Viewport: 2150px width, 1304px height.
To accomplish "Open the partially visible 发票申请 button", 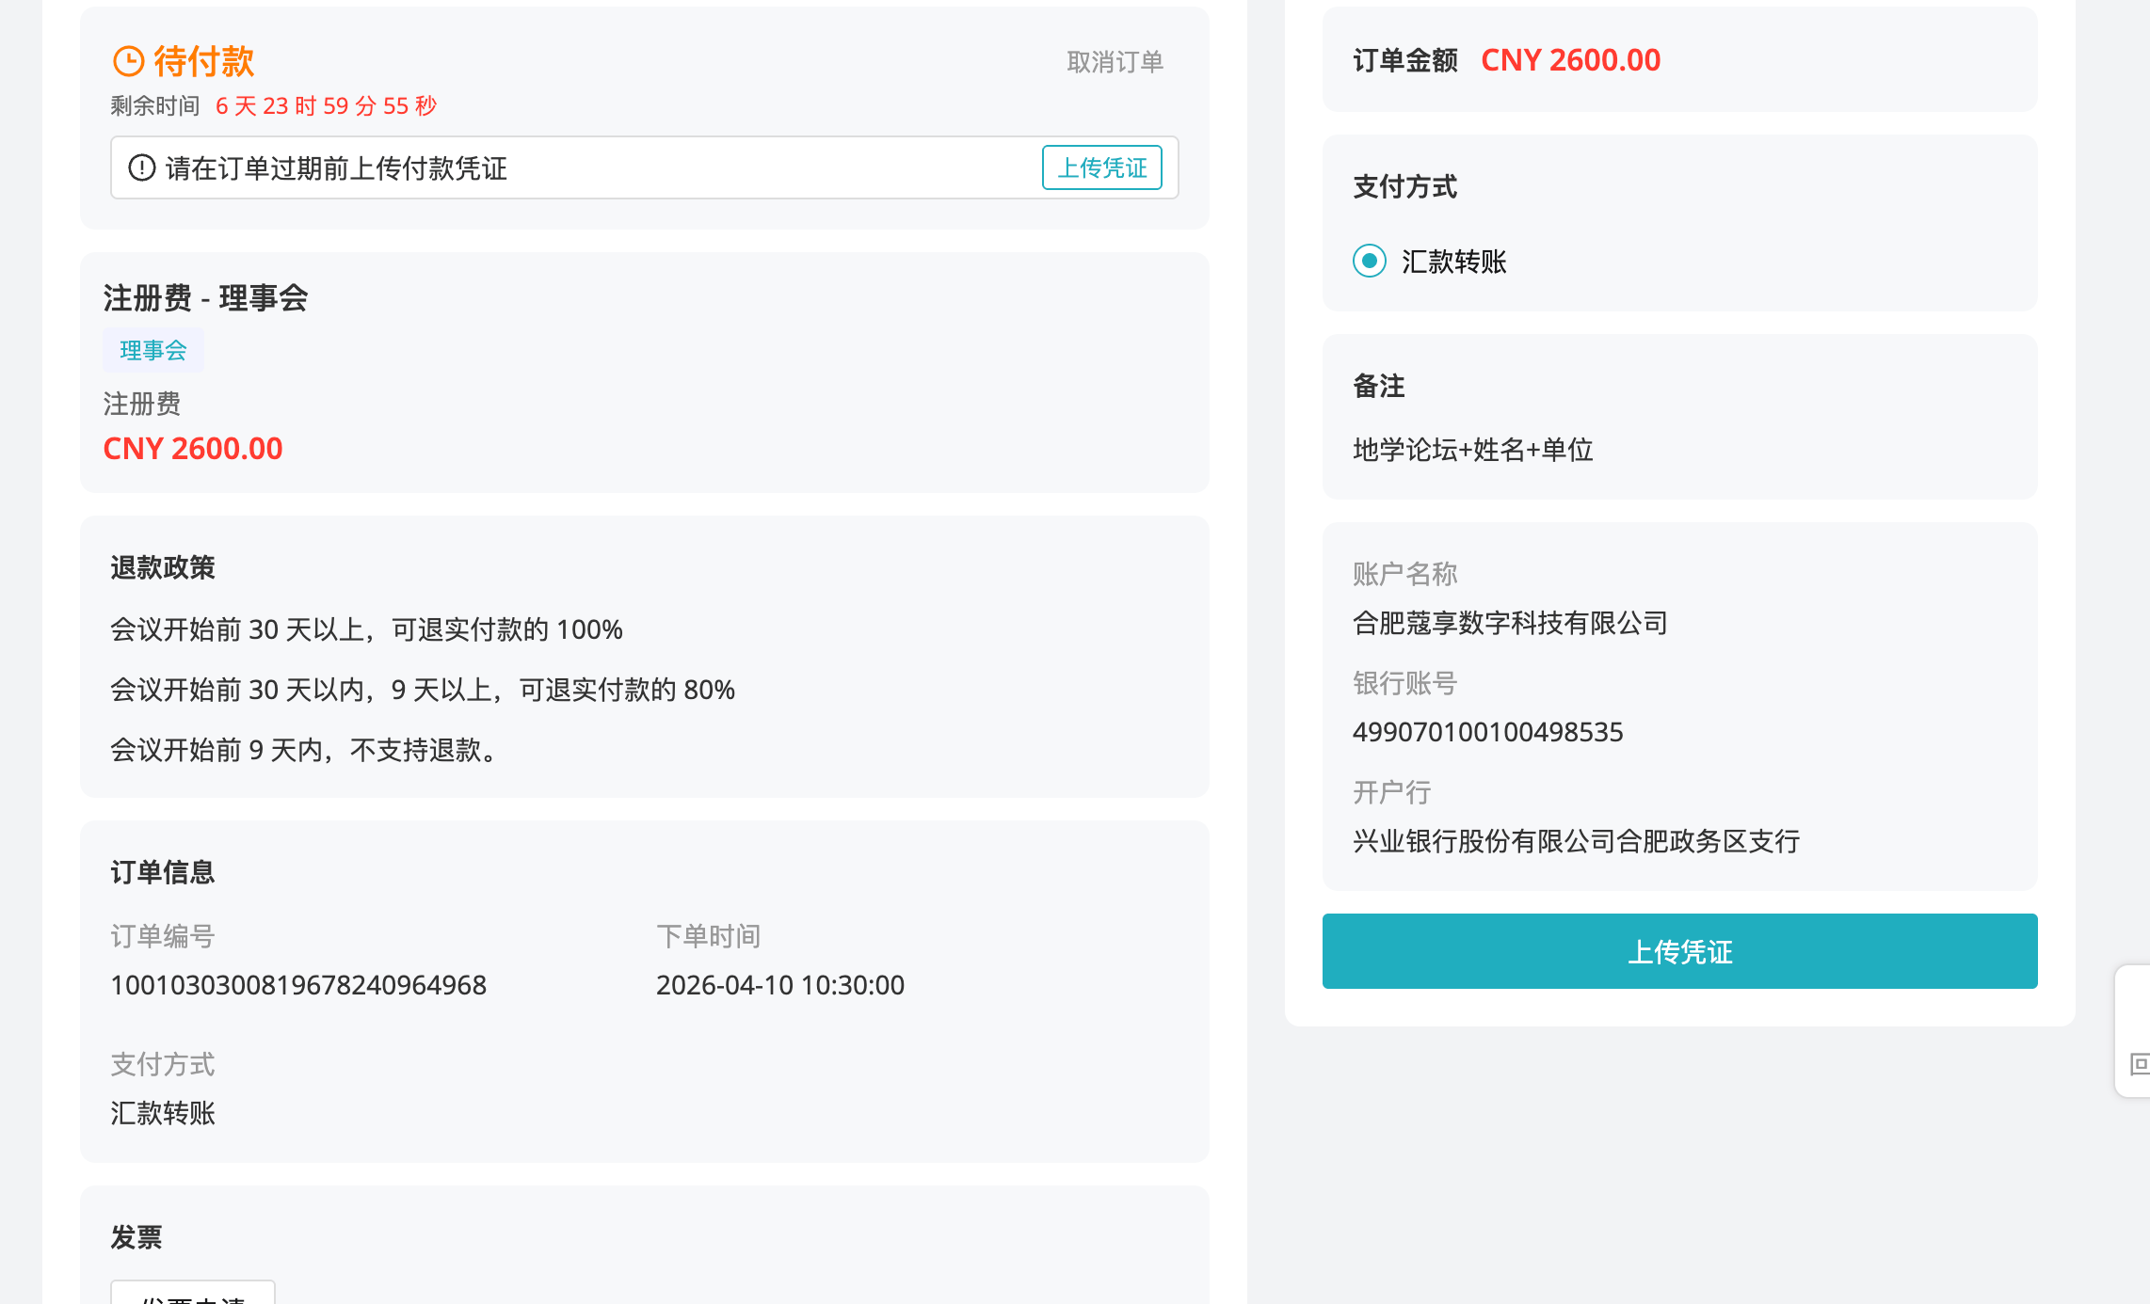I will click(192, 1295).
